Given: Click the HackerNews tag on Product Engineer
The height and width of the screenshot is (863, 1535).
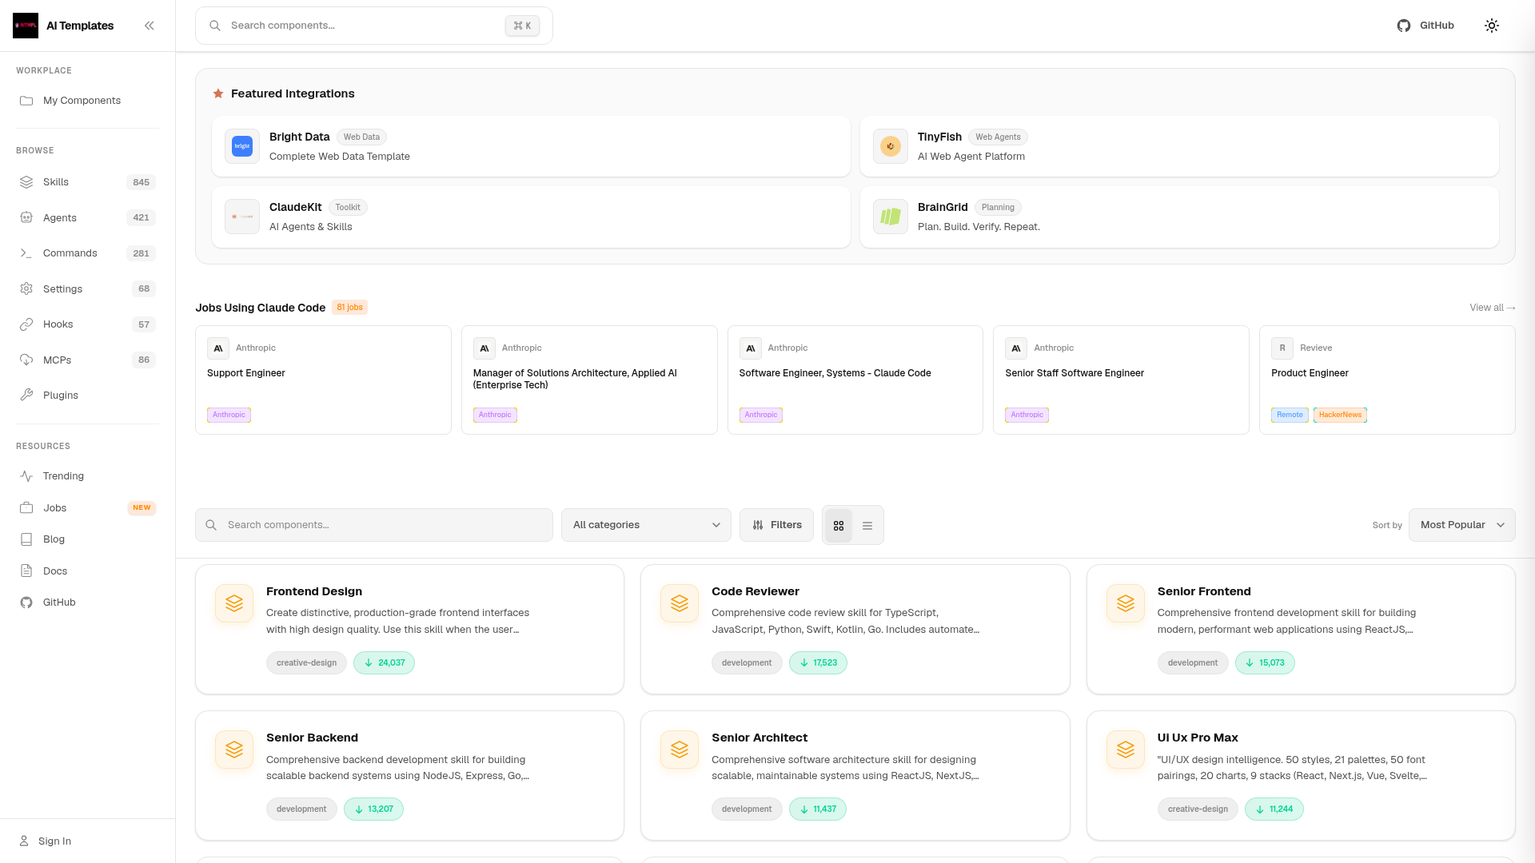Looking at the screenshot, I should pos(1340,415).
